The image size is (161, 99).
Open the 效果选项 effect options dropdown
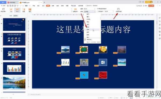[x=75, y=10]
